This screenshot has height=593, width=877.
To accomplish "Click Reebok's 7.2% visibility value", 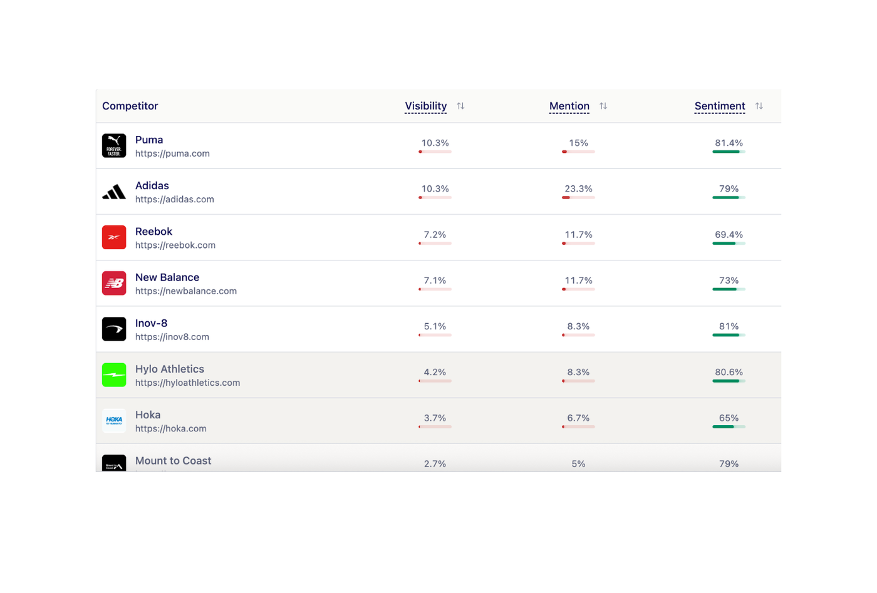I will click(x=435, y=235).
